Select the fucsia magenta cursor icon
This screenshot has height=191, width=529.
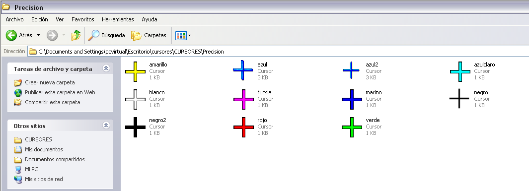tap(243, 99)
